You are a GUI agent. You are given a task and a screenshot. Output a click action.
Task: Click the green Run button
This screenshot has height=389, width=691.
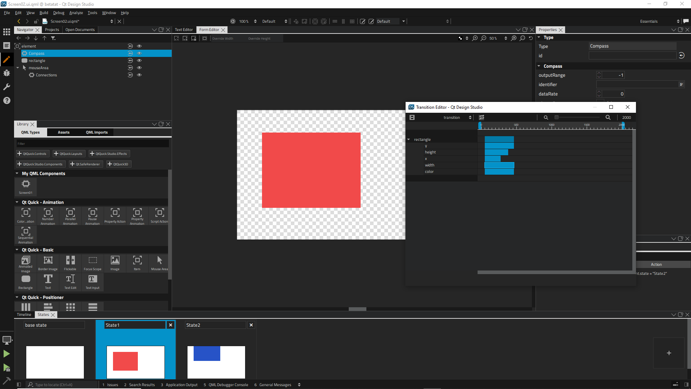click(6, 354)
